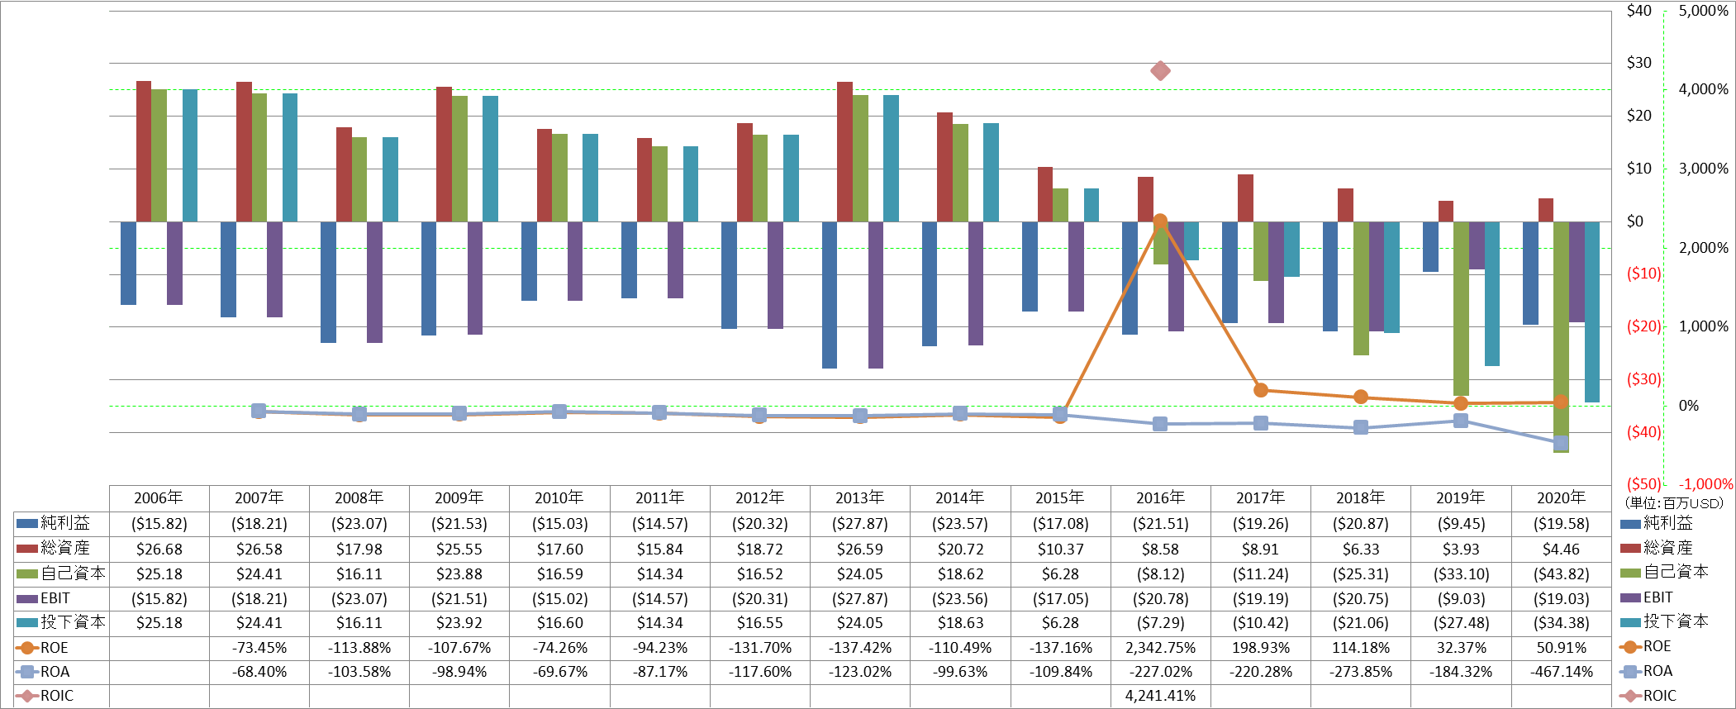Select the 自己資本 value ($8.12) cell
The image size is (1736, 709).
[x=1161, y=573]
